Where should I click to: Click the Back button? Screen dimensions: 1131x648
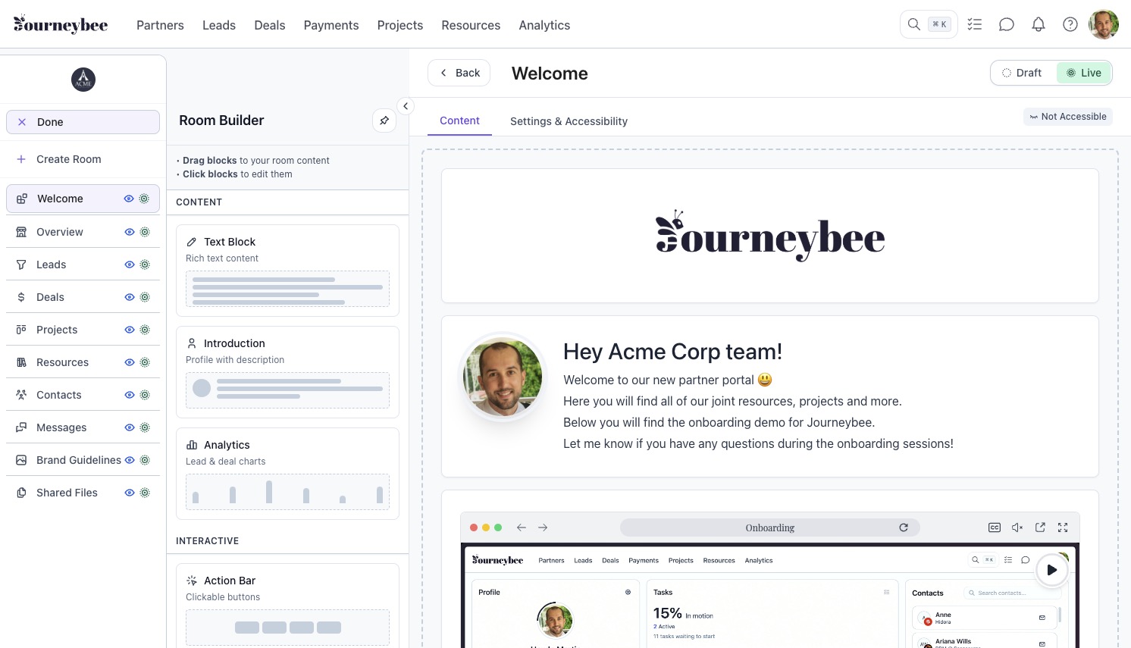(x=459, y=73)
